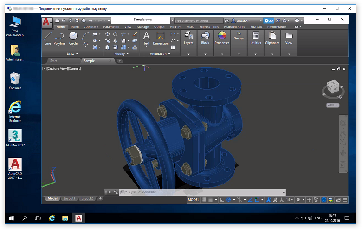362x230 pixels.
Task: Select the Dimension tool
Action: click(x=161, y=37)
